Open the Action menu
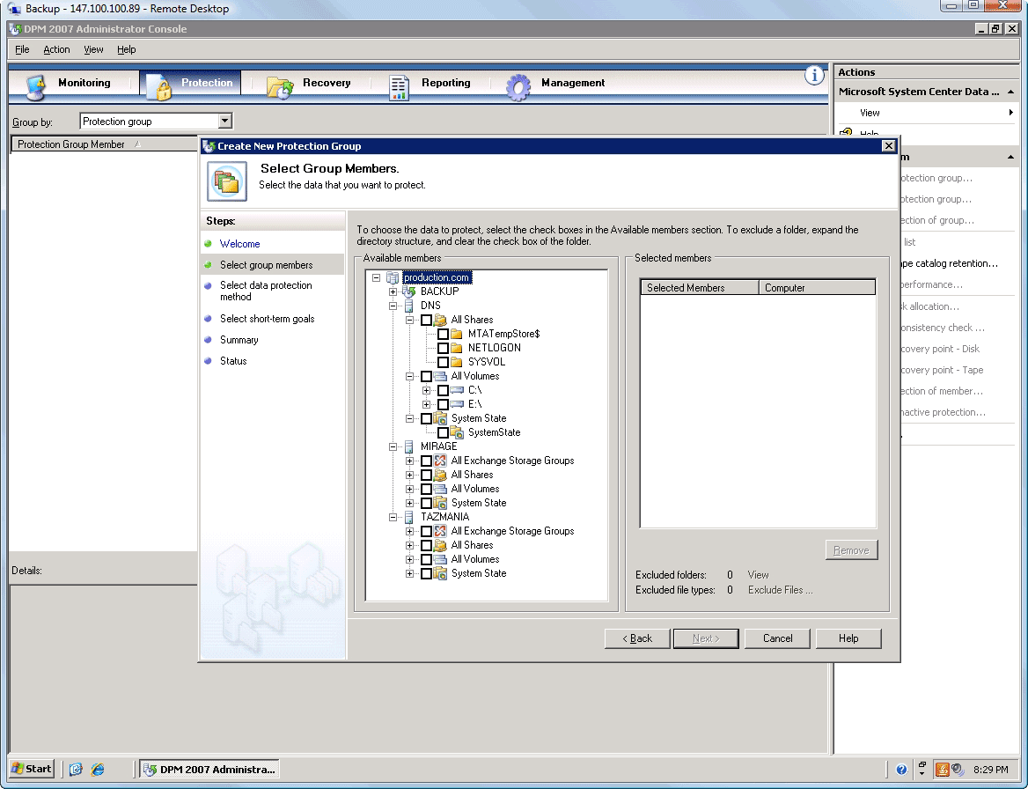The height and width of the screenshot is (789, 1028). click(56, 49)
